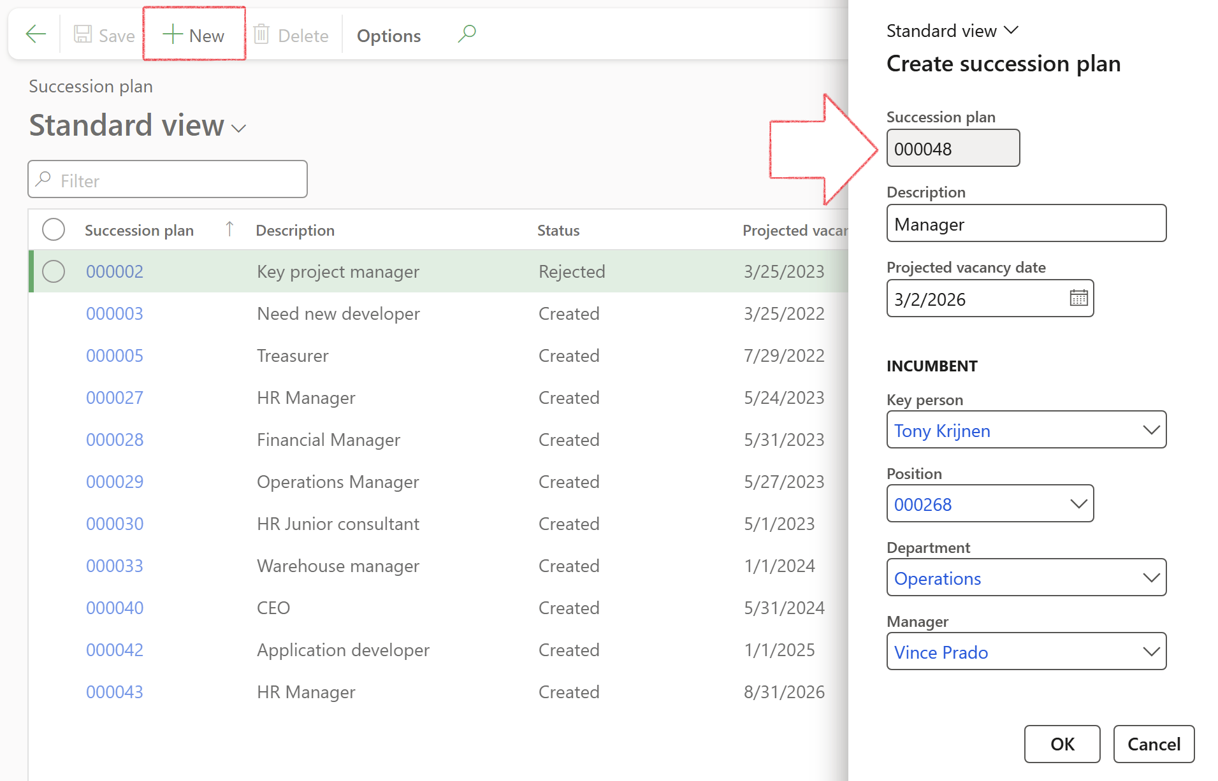The width and height of the screenshot is (1218, 781).
Task: Open the Manager Vince Prado dropdown
Action: click(1150, 652)
